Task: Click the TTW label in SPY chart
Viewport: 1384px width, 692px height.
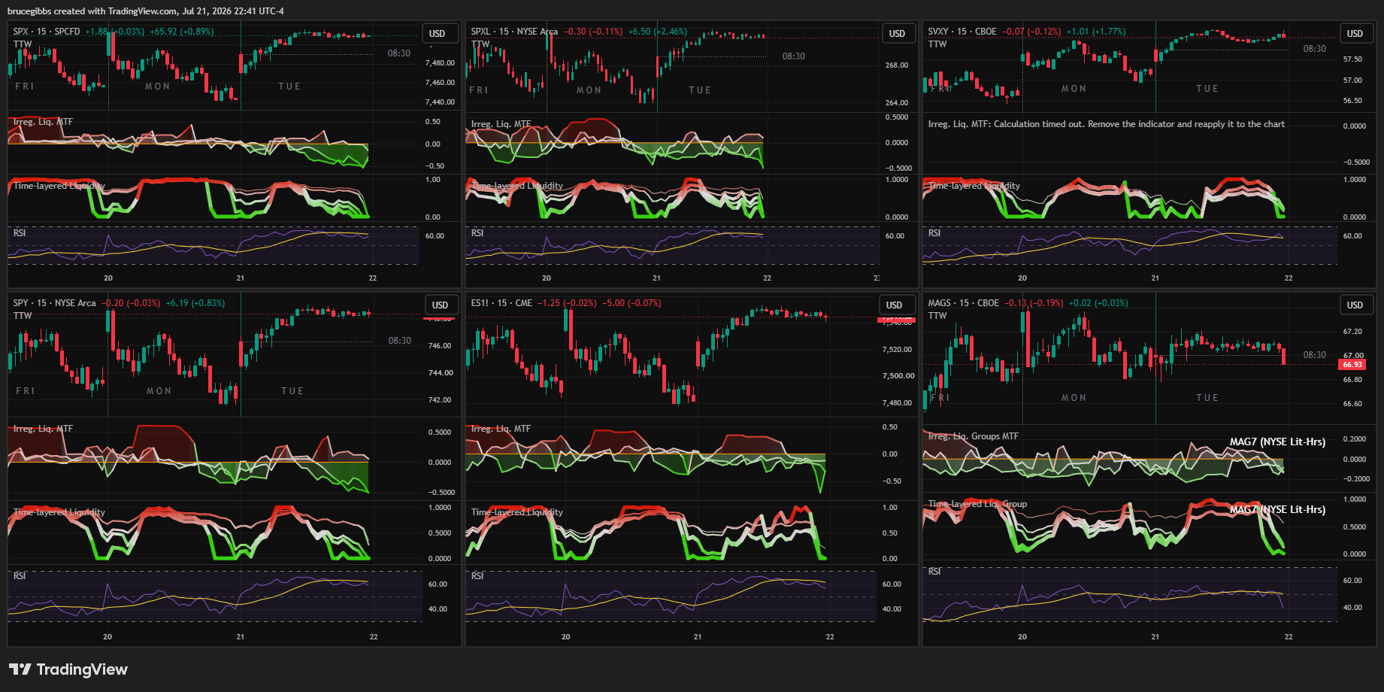Action: [x=23, y=316]
